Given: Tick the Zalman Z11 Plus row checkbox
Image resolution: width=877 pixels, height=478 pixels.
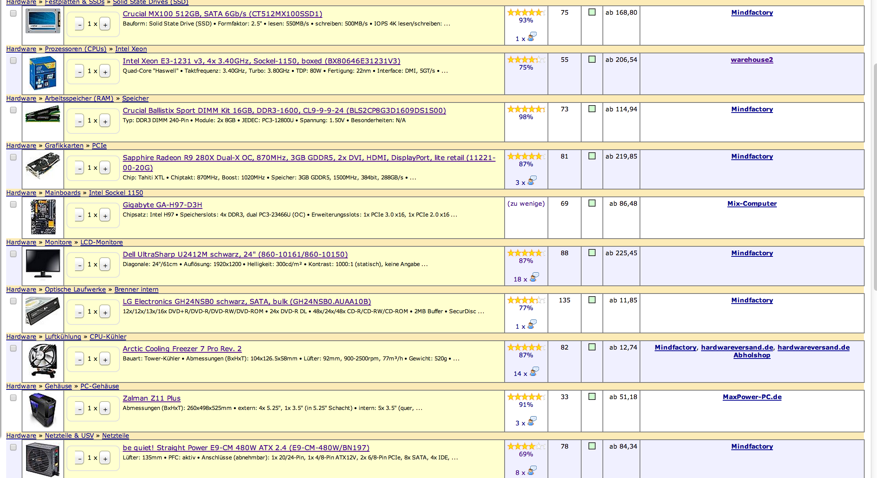Looking at the screenshot, I should click(x=14, y=398).
